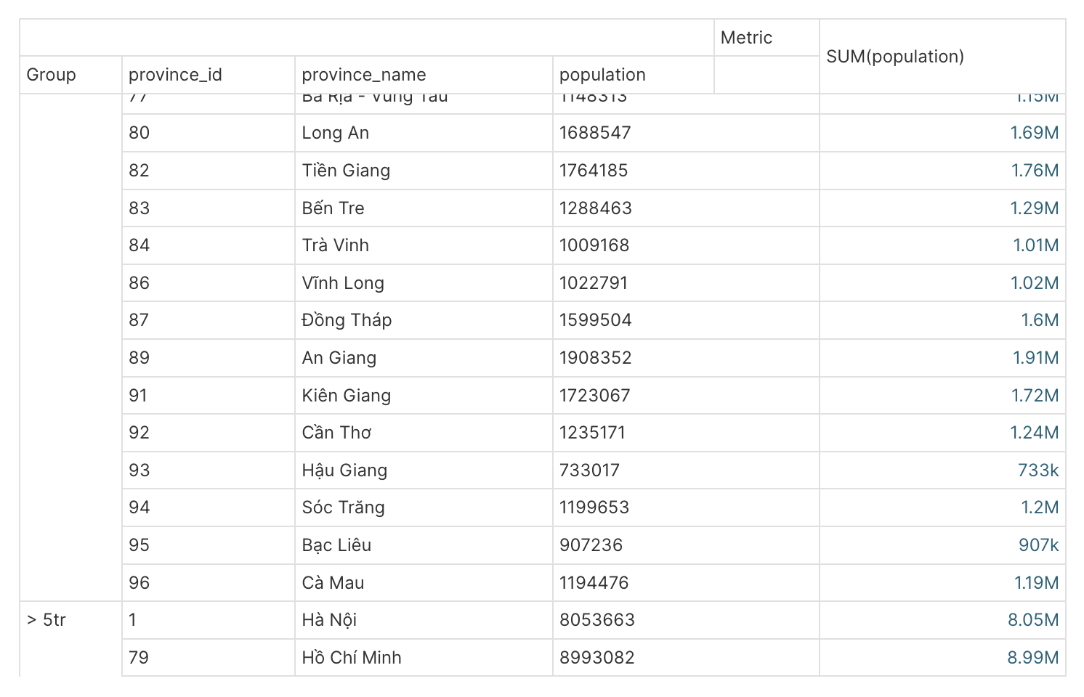The image size is (1084, 697).
Task: Click the population cell 1908352
Action: [595, 358]
